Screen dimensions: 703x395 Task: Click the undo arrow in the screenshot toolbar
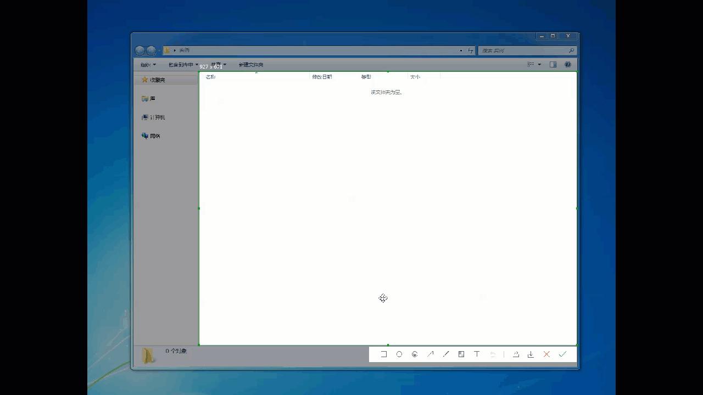click(x=493, y=354)
